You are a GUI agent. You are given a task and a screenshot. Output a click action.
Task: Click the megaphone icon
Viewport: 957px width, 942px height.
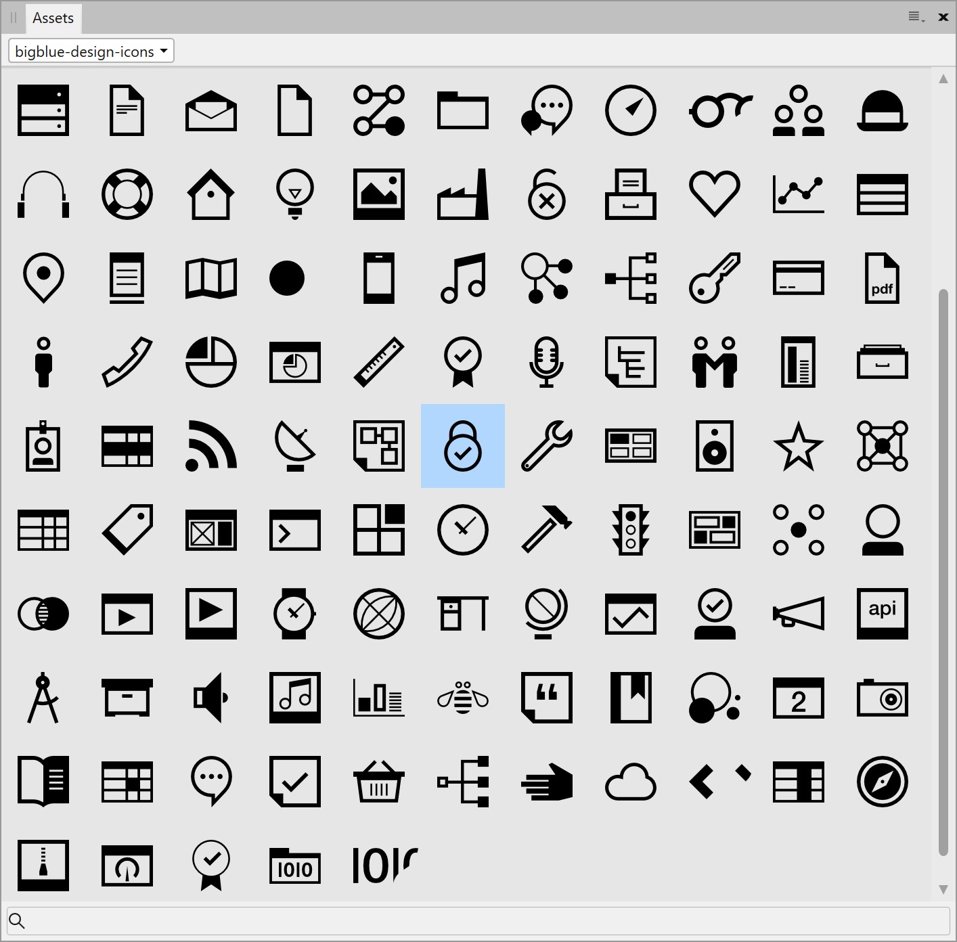pos(799,614)
